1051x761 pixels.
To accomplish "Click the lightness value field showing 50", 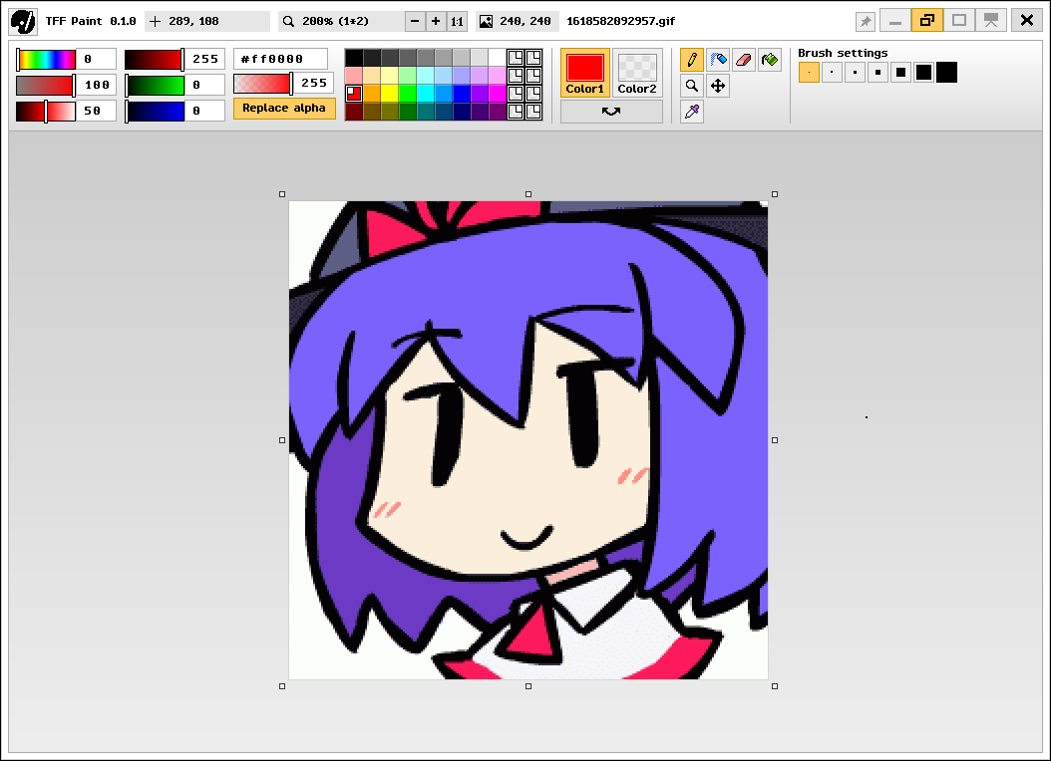I will coord(97,112).
